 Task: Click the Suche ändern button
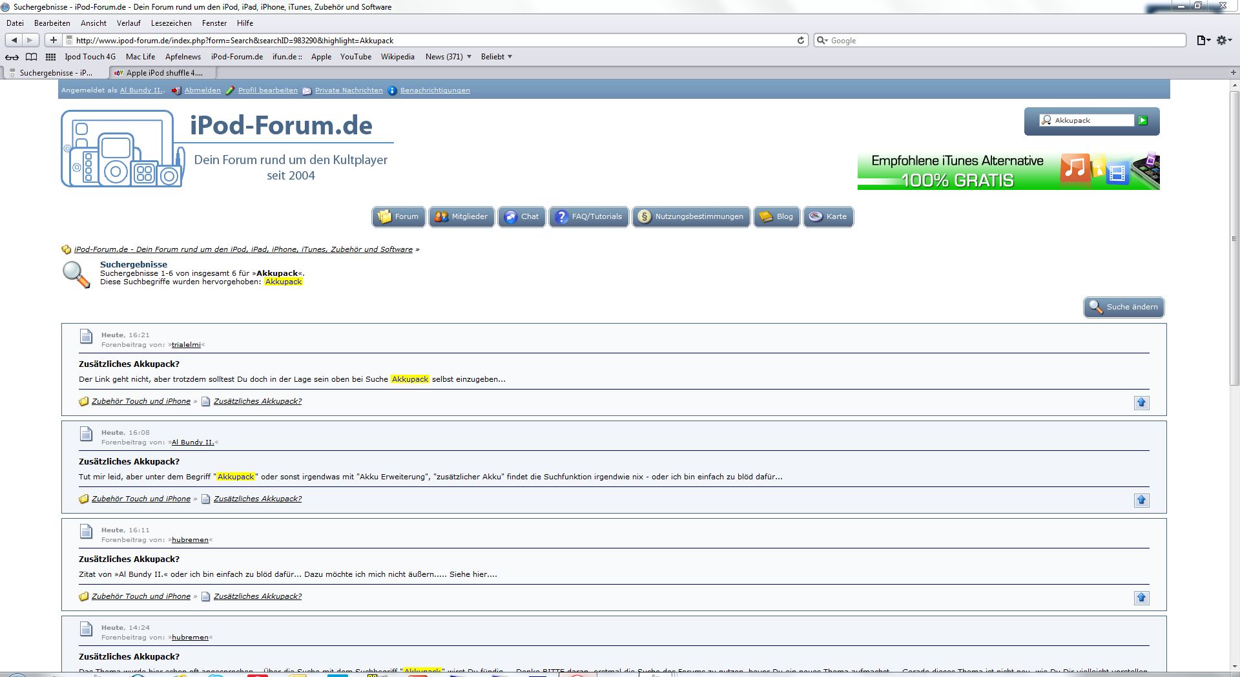pos(1124,307)
